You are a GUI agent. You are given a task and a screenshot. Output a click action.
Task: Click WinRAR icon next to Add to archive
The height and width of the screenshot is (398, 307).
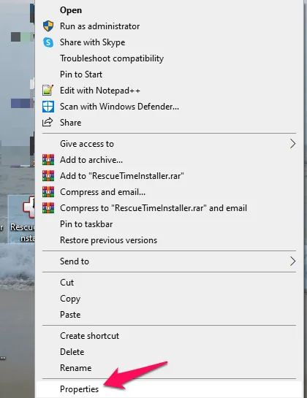pyautogui.click(x=48, y=160)
